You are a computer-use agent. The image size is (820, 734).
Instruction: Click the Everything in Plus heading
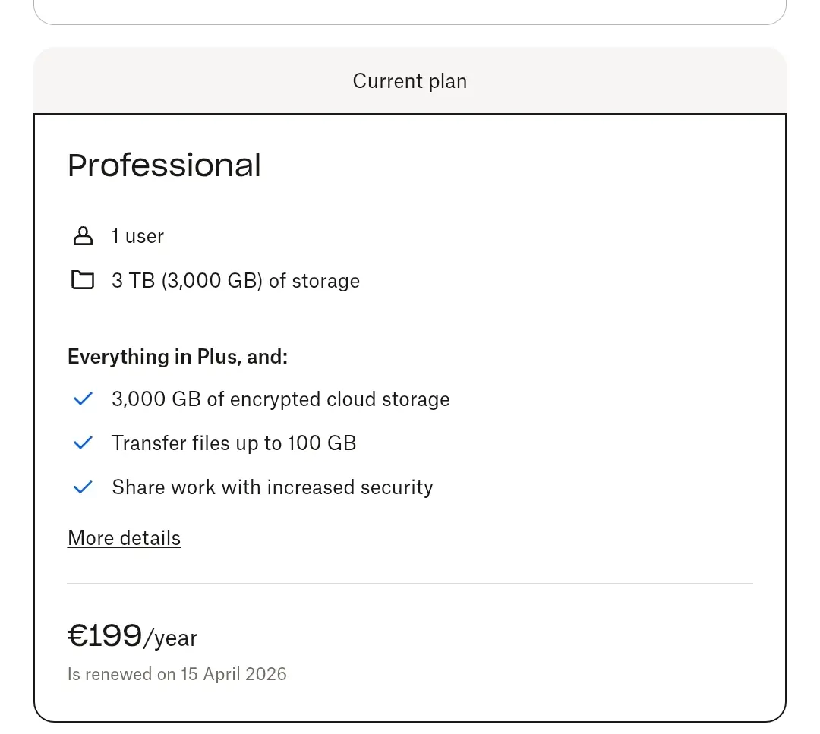178,357
